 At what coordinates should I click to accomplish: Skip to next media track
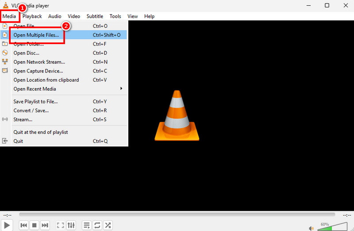[x=45, y=225]
